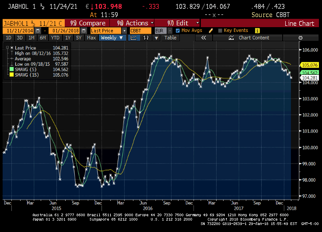This screenshot has width=322, height=232.
Task: Open chart type options dropdown arrow
Action: [x=156, y=38]
